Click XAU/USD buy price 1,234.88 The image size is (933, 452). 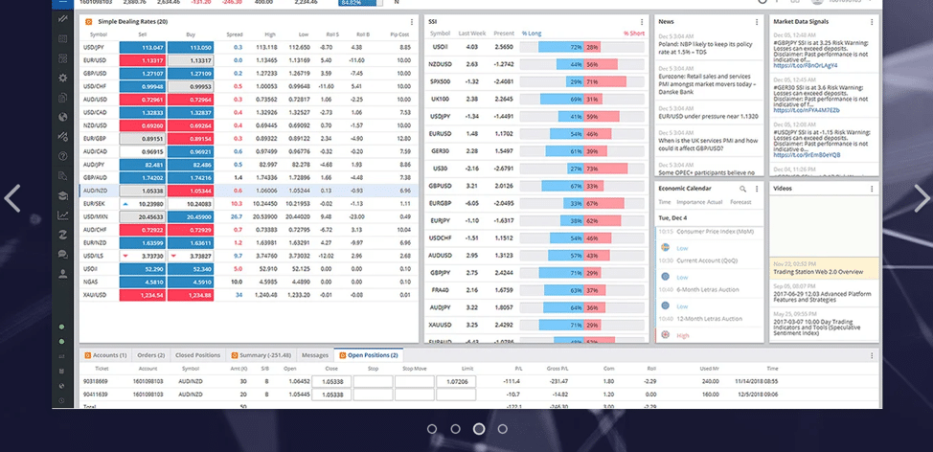point(191,295)
